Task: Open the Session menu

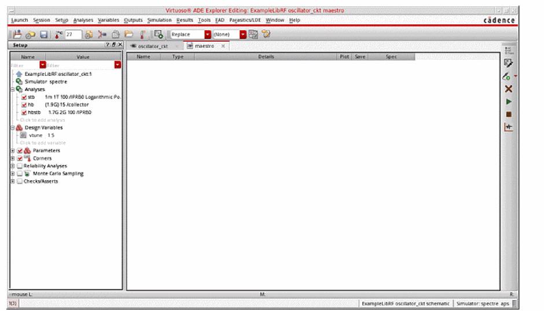Action: point(42,20)
